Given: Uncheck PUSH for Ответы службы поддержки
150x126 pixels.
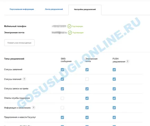Looking at the screenshot, I should click(x=114, y=98).
